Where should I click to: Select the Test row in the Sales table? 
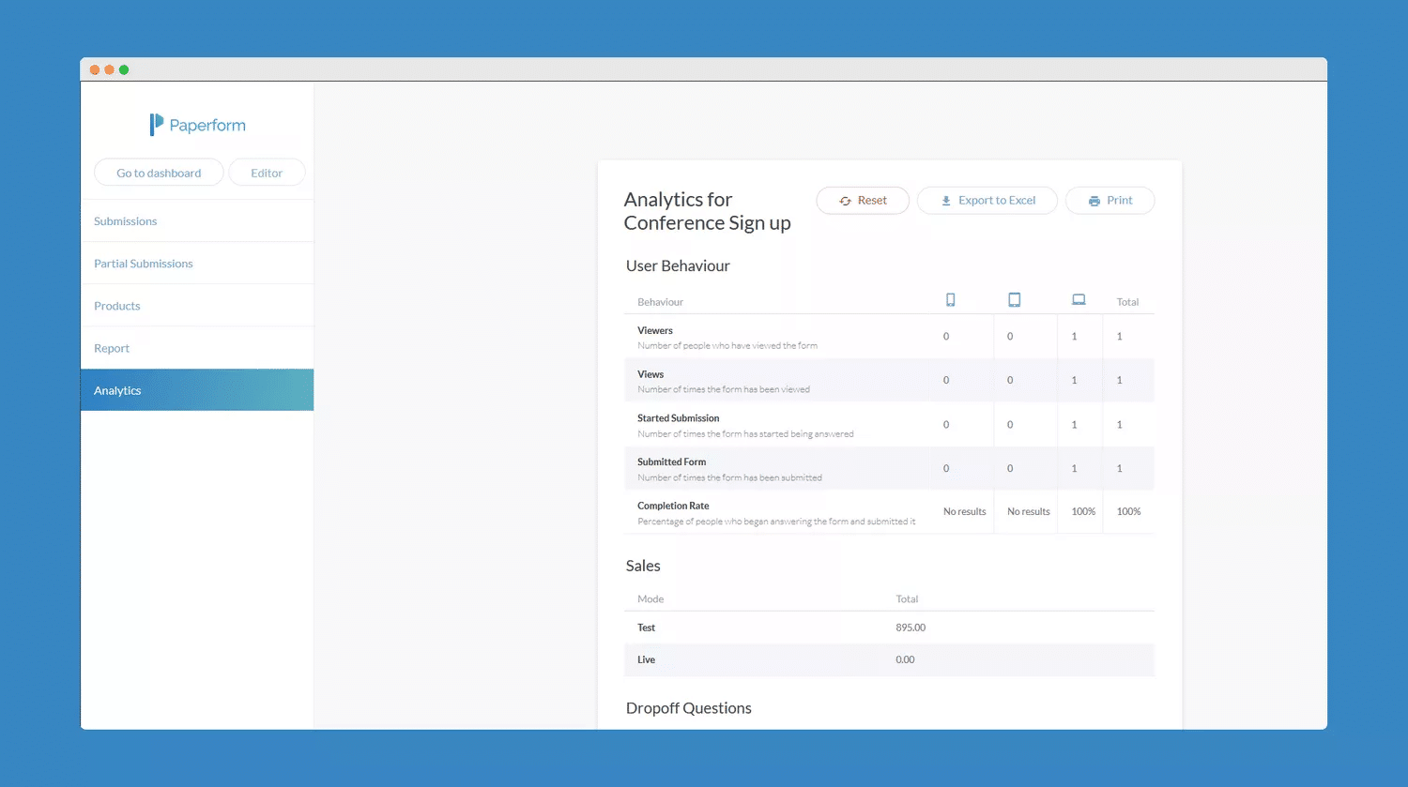pyautogui.click(x=889, y=627)
